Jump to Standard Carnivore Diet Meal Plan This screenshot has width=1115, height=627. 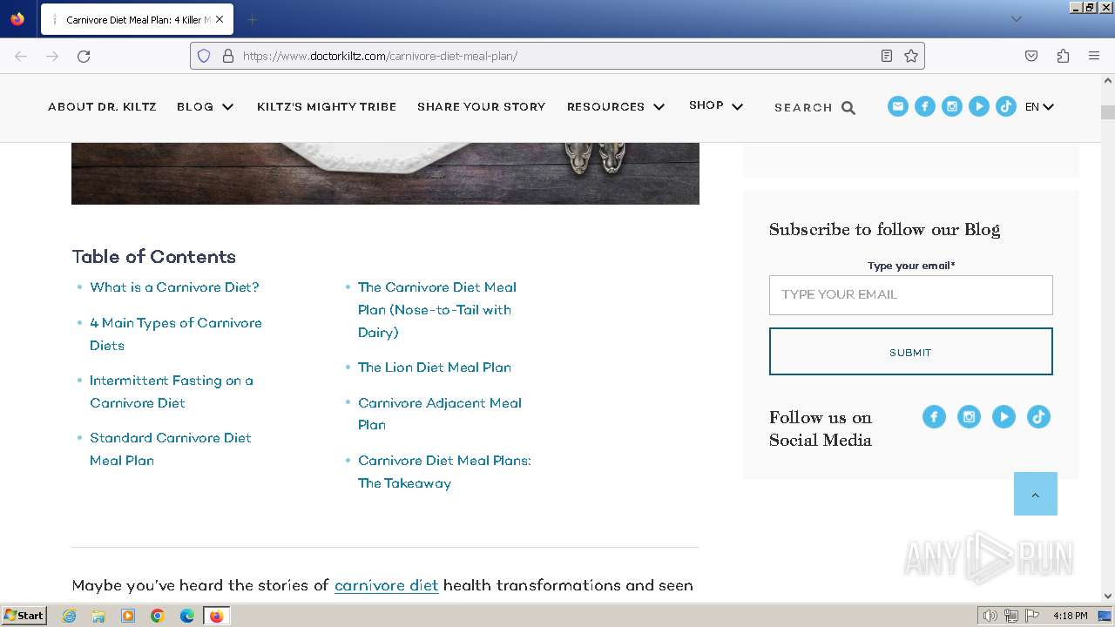point(171,449)
